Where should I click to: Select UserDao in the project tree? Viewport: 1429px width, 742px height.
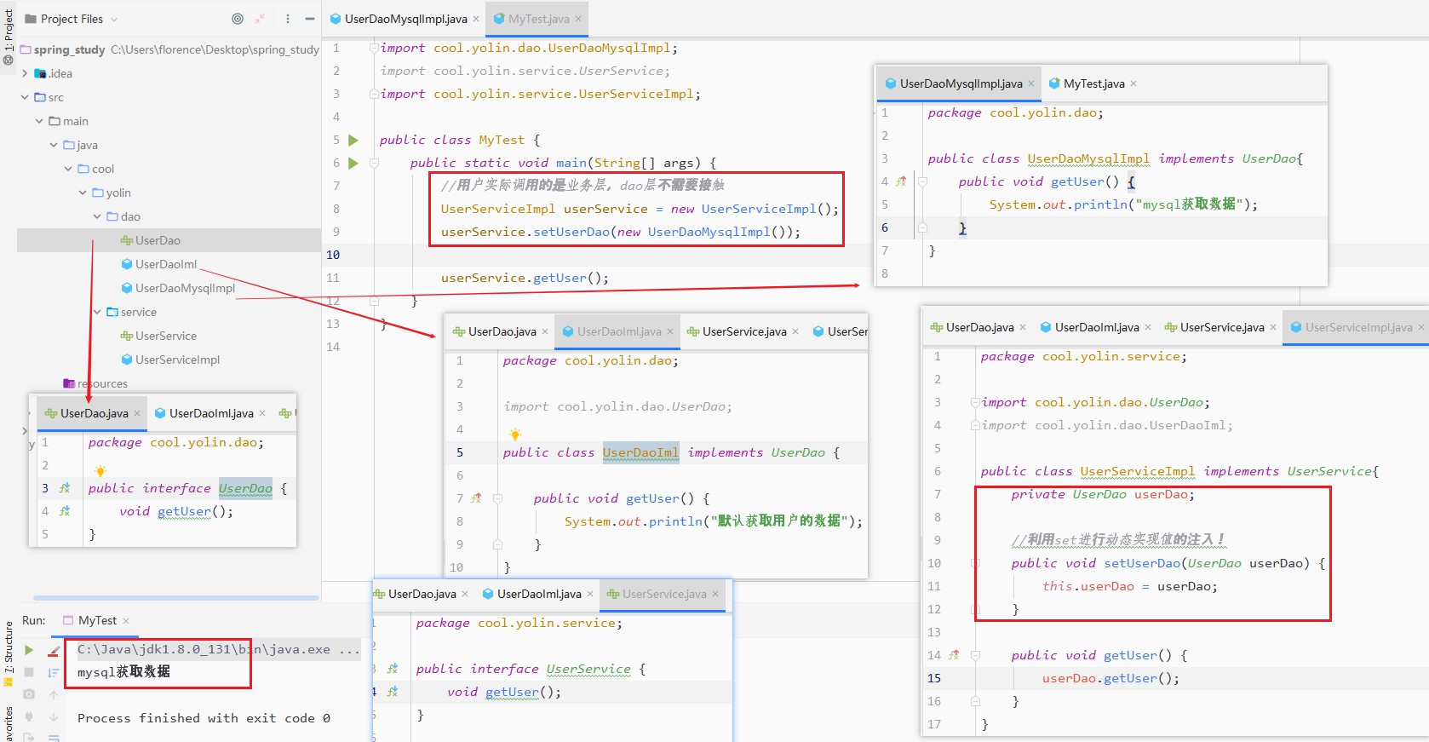[169, 240]
